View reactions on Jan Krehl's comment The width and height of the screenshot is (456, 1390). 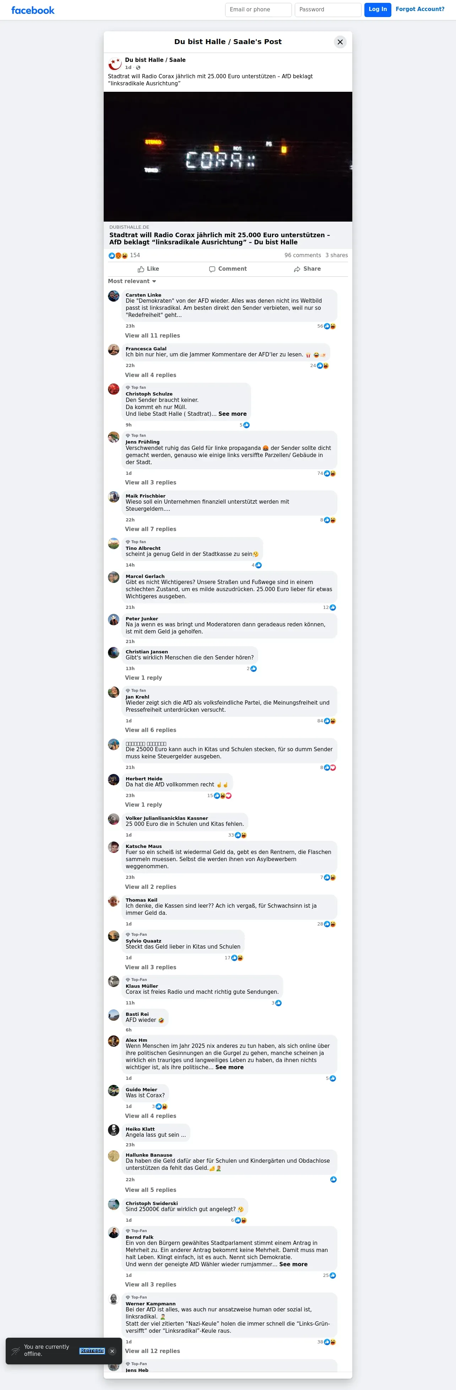click(327, 721)
